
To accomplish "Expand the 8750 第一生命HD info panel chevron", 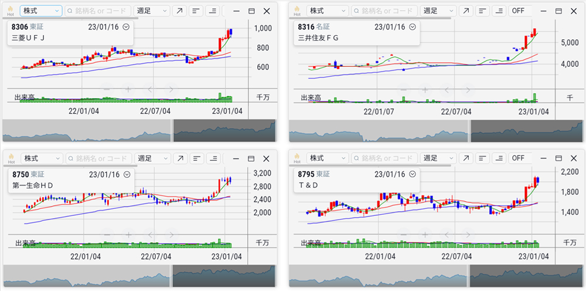I will click(127, 174).
